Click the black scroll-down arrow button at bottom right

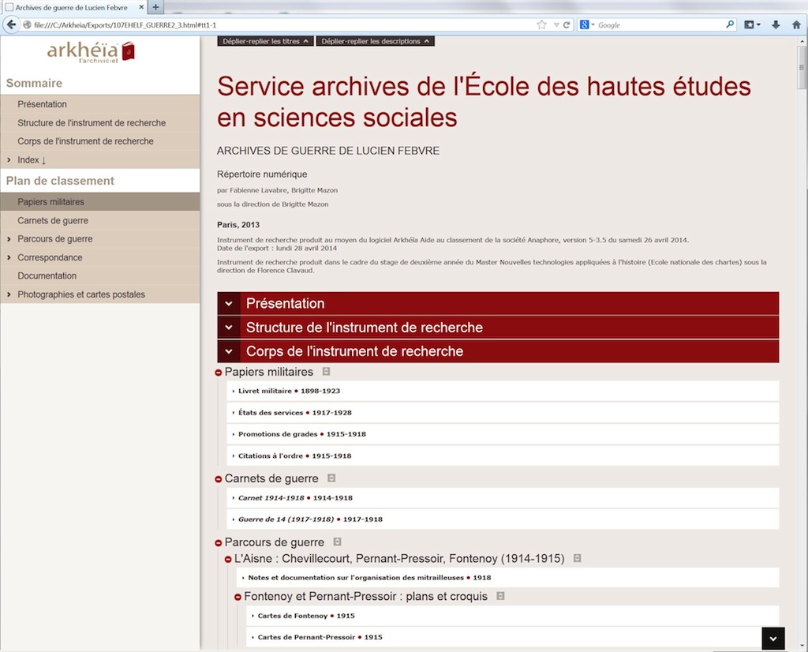772,638
